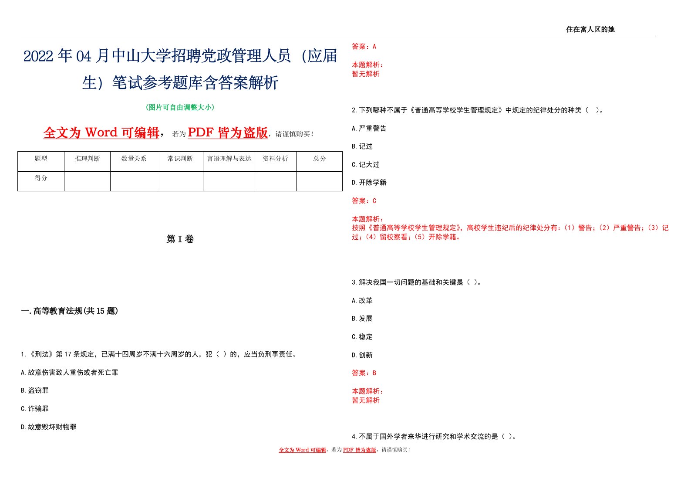The width and height of the screenshot is (691, 489).
Task: Click the red text 答案：C
Action: point(364,201)
